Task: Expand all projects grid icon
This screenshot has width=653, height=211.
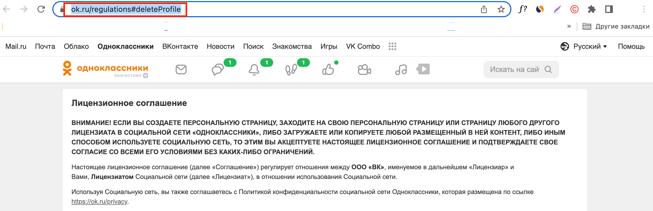Action: click(x=392, y=46)
